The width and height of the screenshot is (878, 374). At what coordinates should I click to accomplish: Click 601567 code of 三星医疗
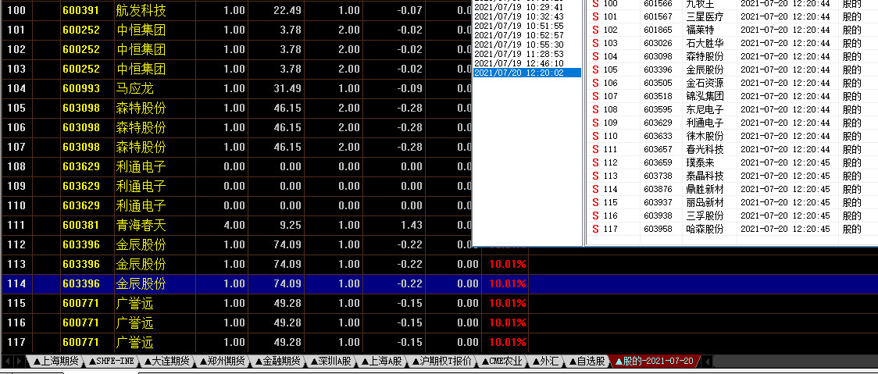tap(658, 17)
